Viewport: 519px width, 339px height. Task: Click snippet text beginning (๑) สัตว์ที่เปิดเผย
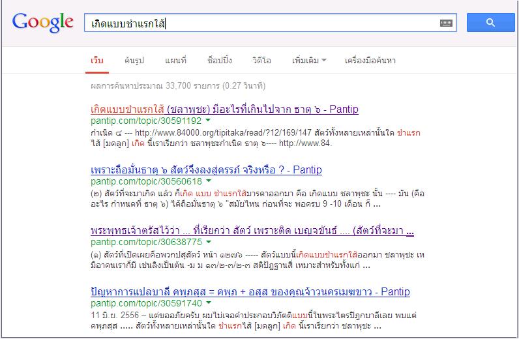(257, 260)
